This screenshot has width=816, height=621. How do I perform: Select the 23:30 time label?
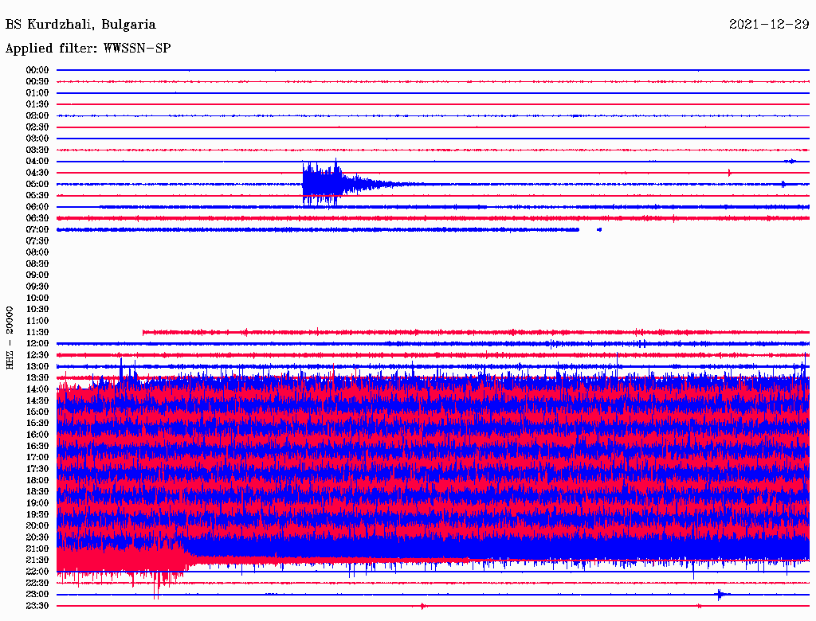[x=37, y=606]
